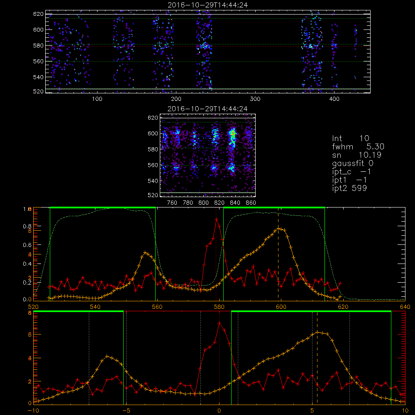This screenshot has width=415, height=415.
Task: Click the "gaussfit 0" line
Action: tap(352, 164)
